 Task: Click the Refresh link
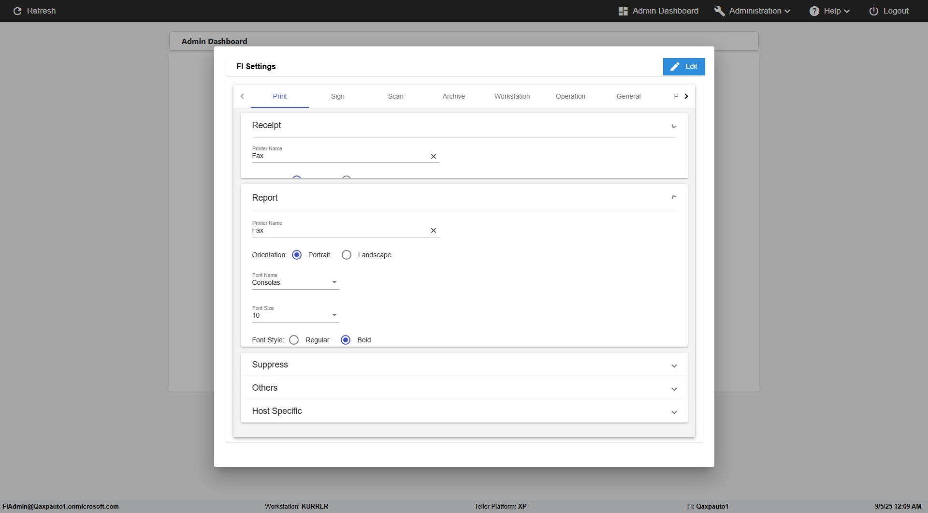35,11
